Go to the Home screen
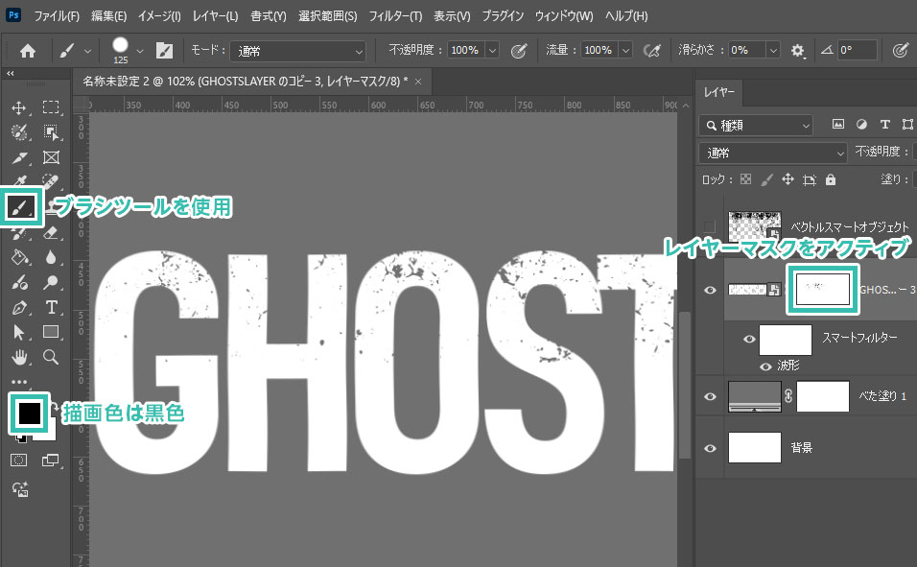 28,52
